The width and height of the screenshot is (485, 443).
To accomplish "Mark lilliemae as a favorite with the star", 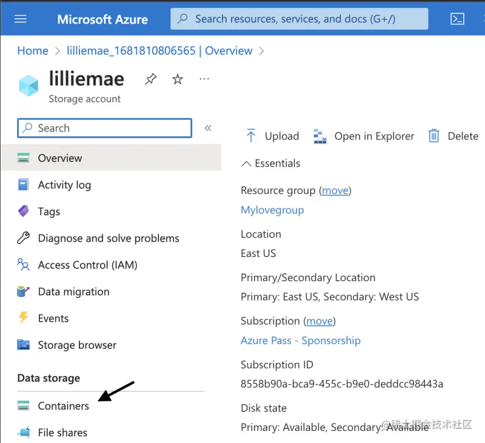I will 178,79.
